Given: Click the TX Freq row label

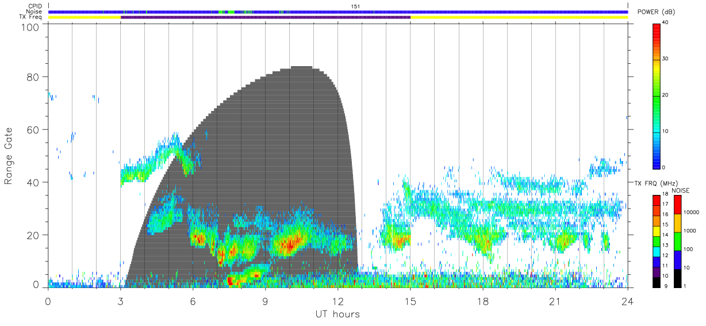Looking at the screenshot, I should (x=31, y=17).
